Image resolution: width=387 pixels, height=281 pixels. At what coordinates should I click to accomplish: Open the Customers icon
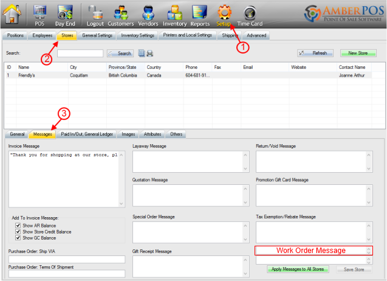tap(121, 15)
